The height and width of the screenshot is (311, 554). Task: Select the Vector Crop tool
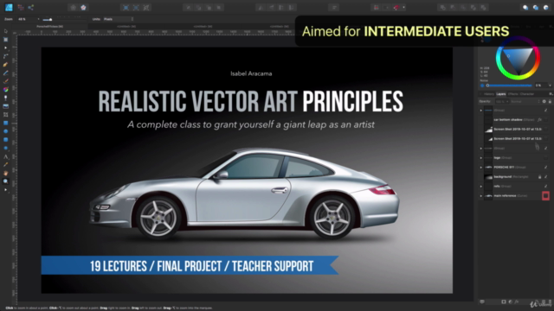pos(6,115)
